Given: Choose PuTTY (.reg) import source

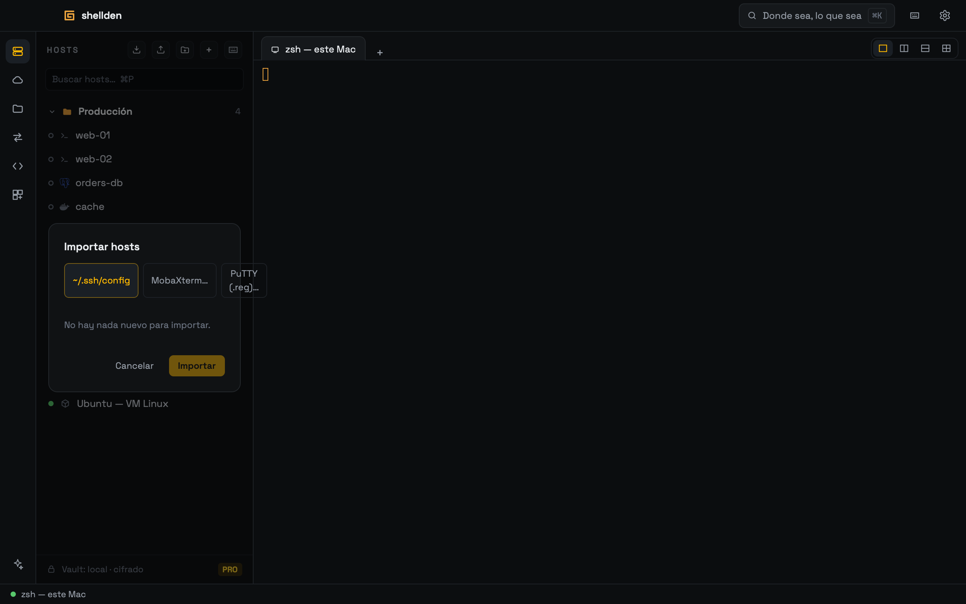Looking at the screenshot, I should [244, 280].
